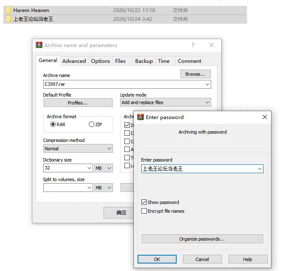This screenshot has width=281, height=271.
Task: Open the Options tab
Action: coord(100,61)
